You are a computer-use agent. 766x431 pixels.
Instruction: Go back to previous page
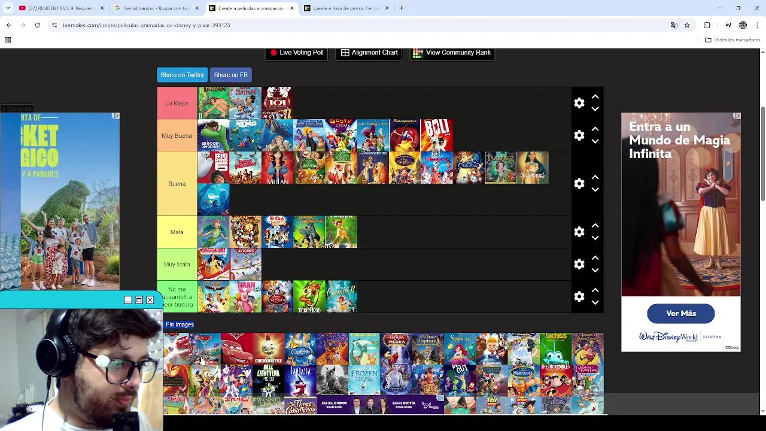(8, 25)
